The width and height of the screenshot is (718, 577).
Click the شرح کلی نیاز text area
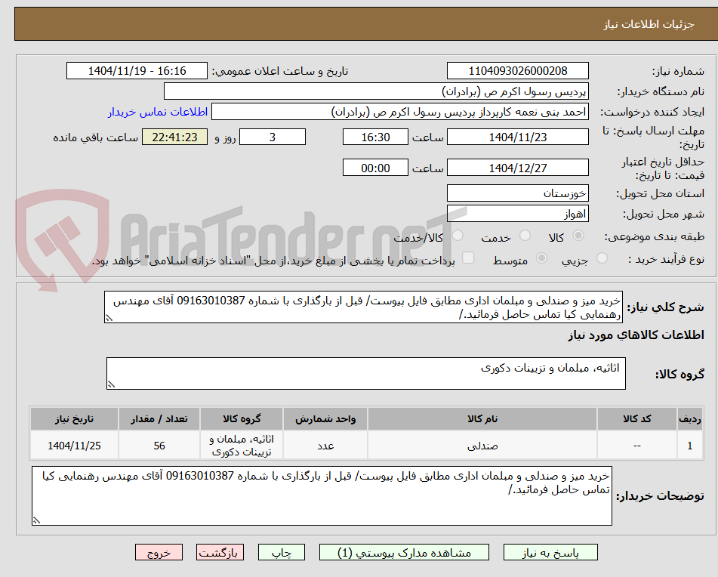tap(363, 307)
